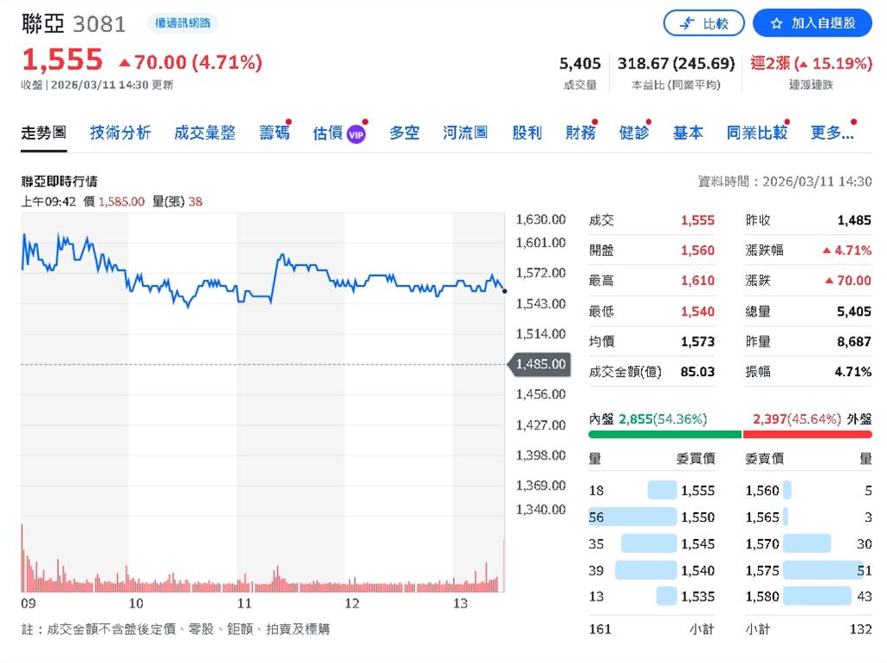Screen dimensions: 887x663
Task: Switch to the 成交彙整 tab
Action: click(x=204, y=133)
